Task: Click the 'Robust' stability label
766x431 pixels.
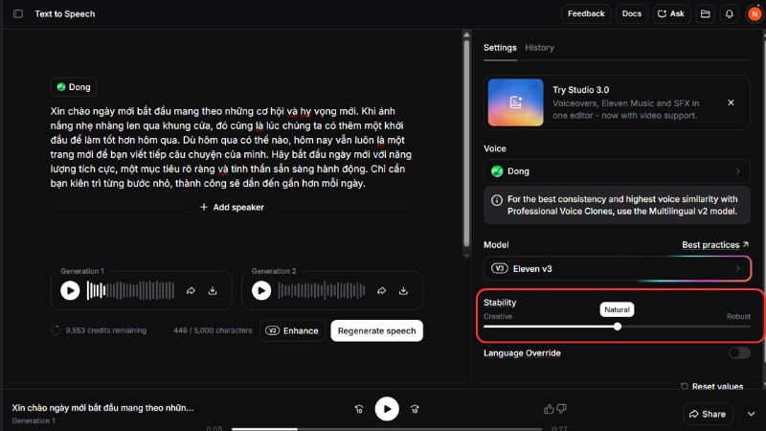Action: [x=738, y=316]
